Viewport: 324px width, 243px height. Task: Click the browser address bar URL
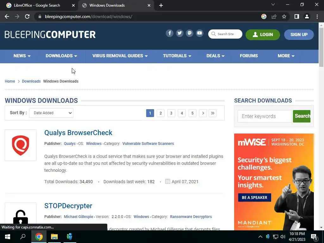click(89, 16)
